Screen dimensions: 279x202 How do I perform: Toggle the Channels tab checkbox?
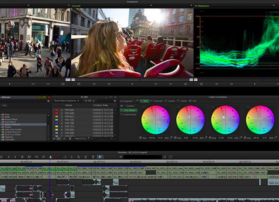coord(152,101)
